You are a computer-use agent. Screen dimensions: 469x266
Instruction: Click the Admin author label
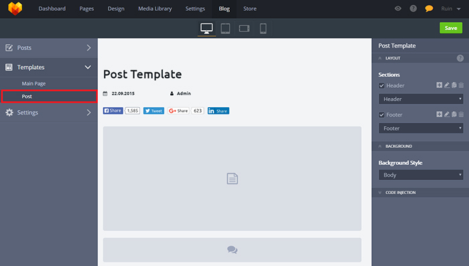[184, 93]
